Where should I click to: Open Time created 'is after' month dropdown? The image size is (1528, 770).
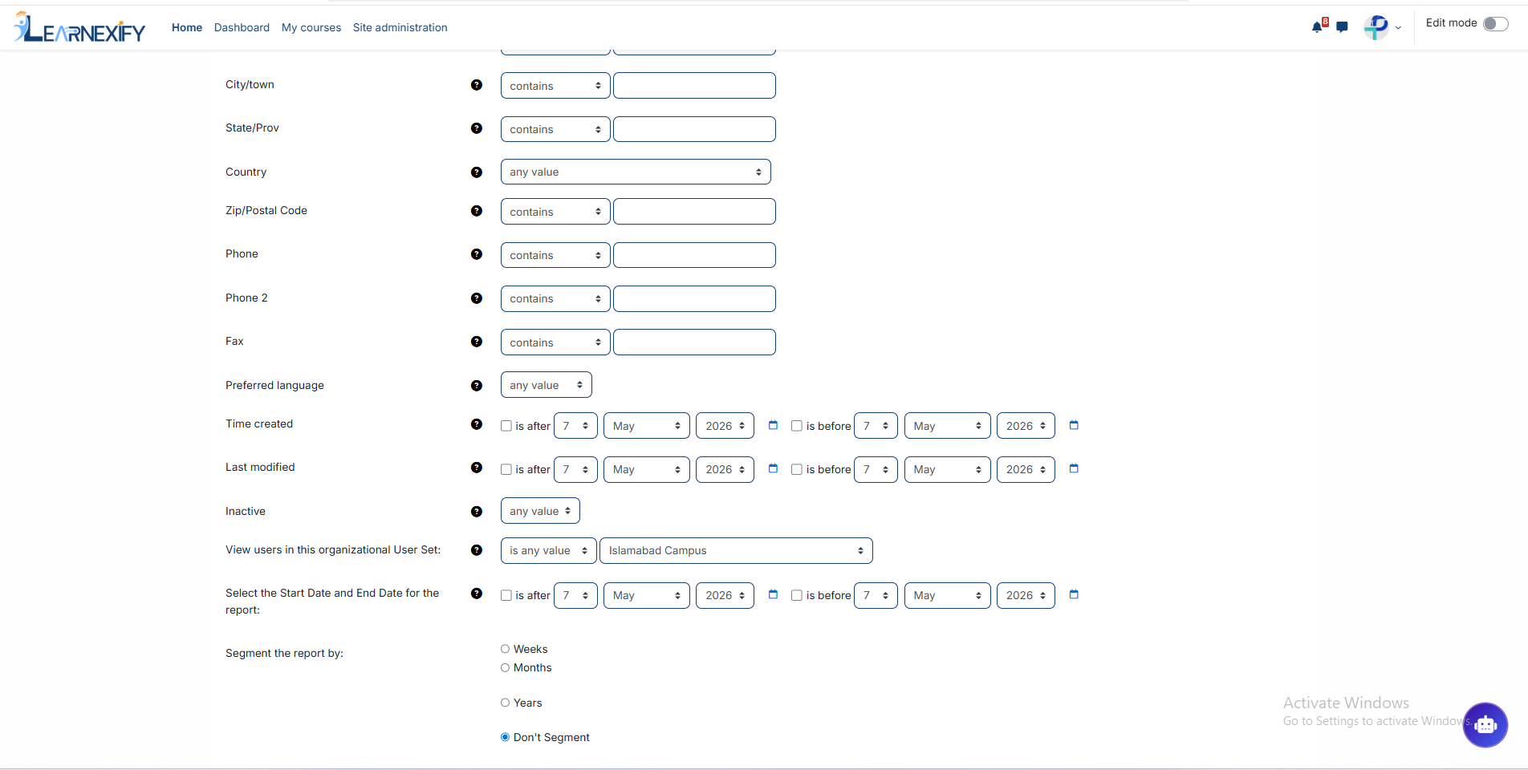[x=647, y=426]
